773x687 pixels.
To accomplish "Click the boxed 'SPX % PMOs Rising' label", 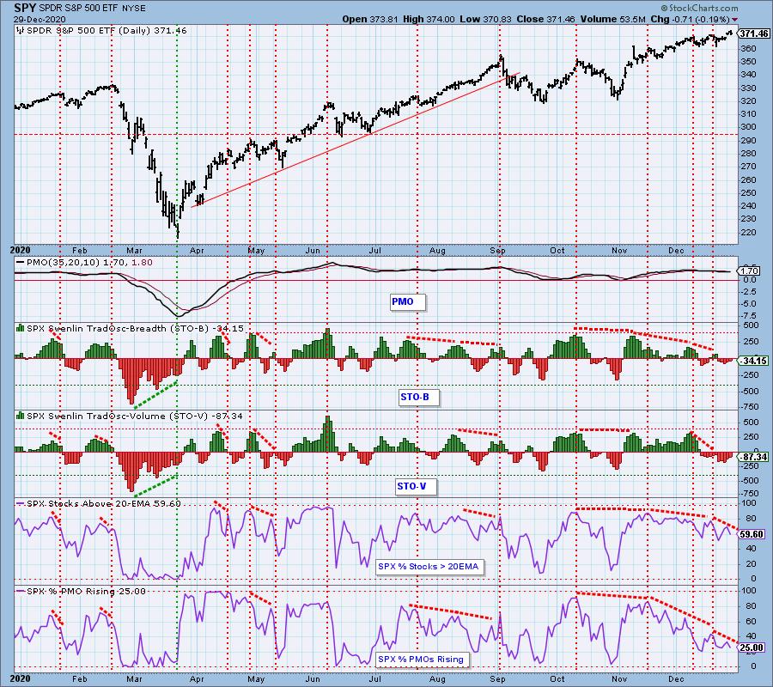I will click(421, 659).
